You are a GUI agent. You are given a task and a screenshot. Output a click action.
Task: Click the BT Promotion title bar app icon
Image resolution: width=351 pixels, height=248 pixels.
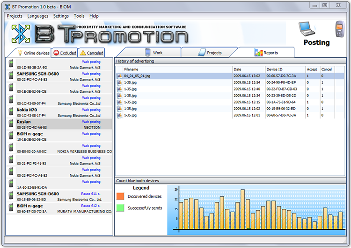point(7,7)
